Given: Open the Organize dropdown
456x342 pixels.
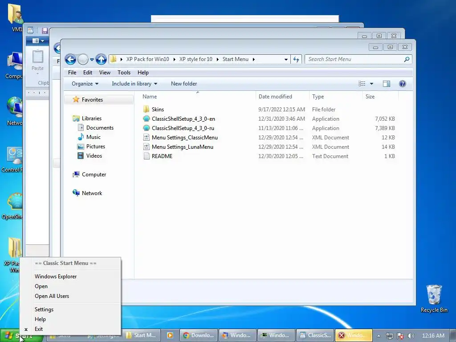Looking at the screenshot, I should (x=85, y=84).
